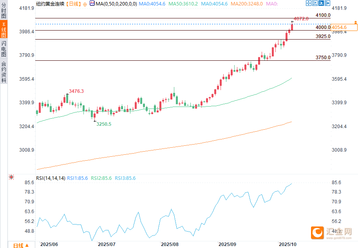This screenshot has height=248, width=358.
Task: Click the 纽约黄金连续 instrument name
Action: [x=51, y=4]
